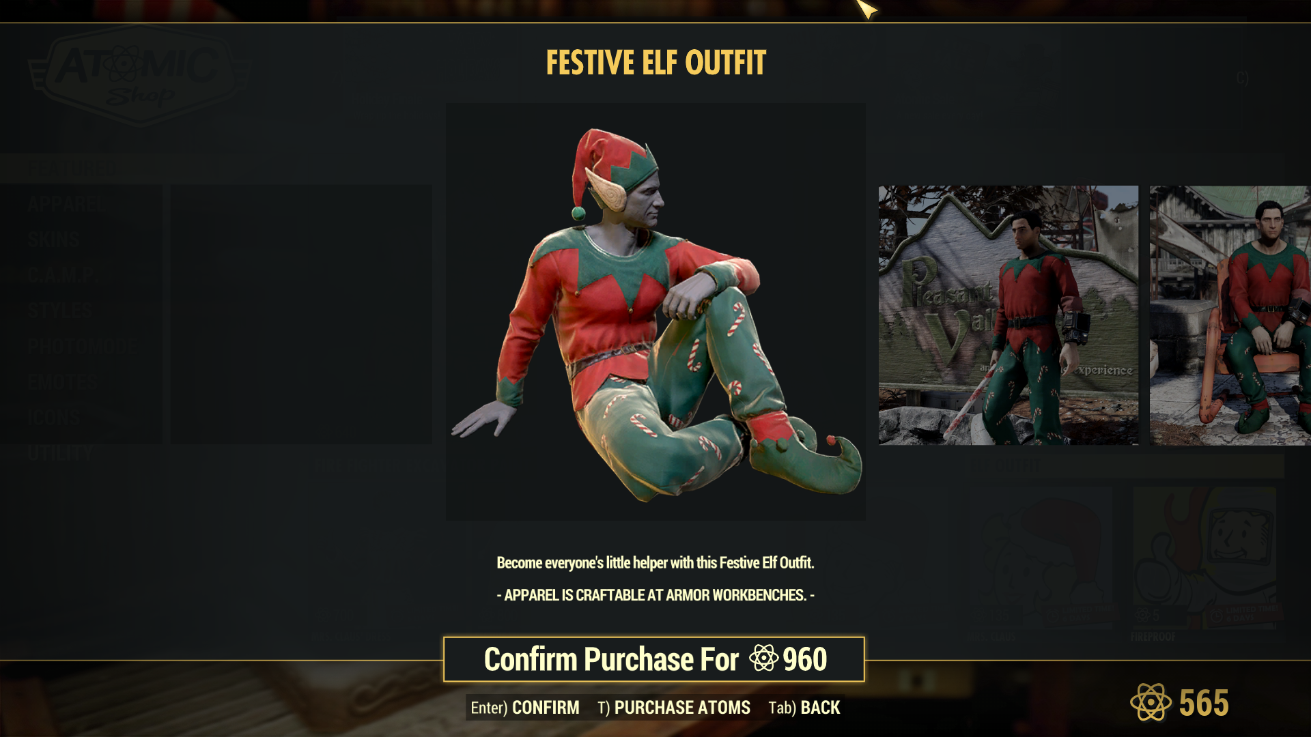This screenshot has height=737, width=1311.
Task: Choose the T) PURCHASE ATOMS option
Action: click(674, 708)
